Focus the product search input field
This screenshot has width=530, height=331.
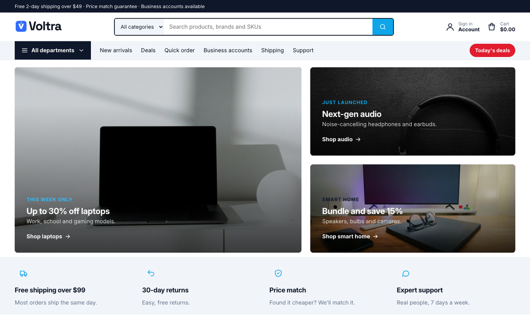click(x=268, y=27)
